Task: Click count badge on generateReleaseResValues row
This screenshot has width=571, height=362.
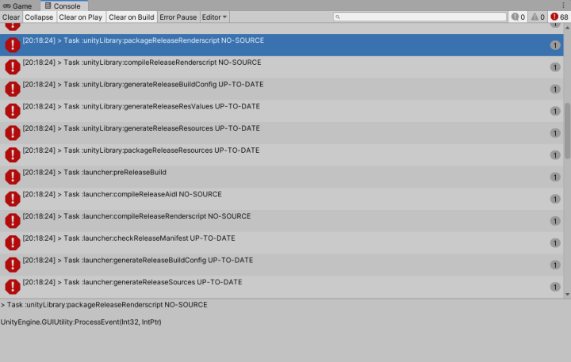Action: tap(555, 111)
